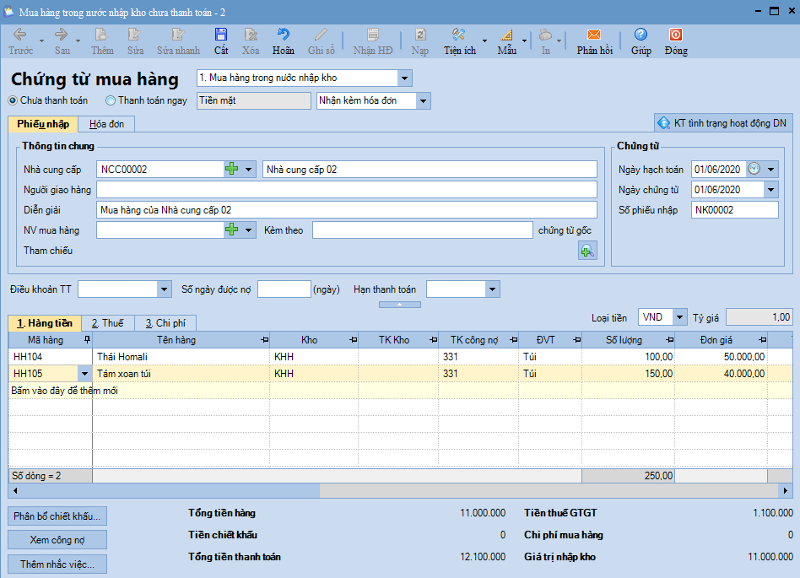Screen dimensions: 800x578
Task: Pin the Kho column
Action: (x=353, y=339)
